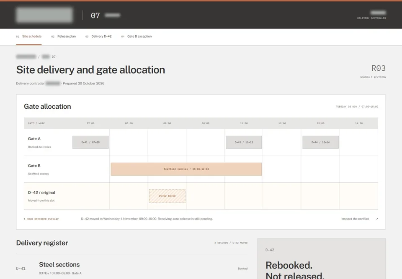Click Booked deliveries under Gate A
This screenshot has width=402, height=279.
pos(39,147)
